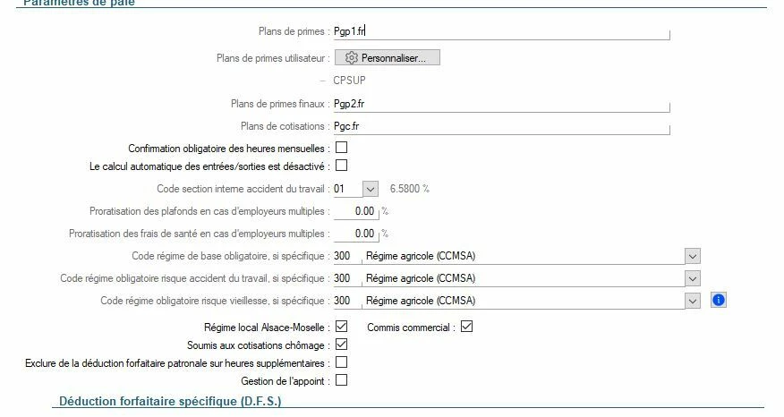Click the blue info icon
Image resolution: width=784 pixels, height=417 pixels.
719,301
